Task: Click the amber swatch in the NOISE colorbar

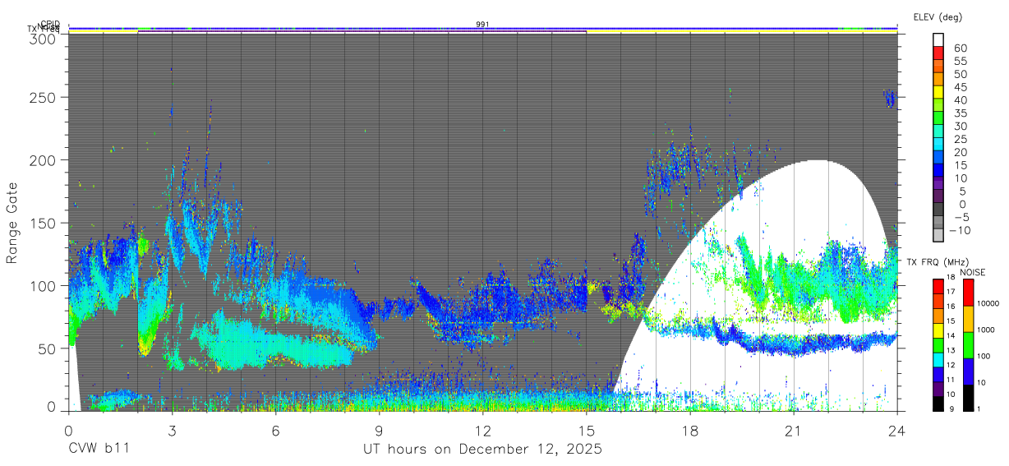Action: (x=968, y=318)
